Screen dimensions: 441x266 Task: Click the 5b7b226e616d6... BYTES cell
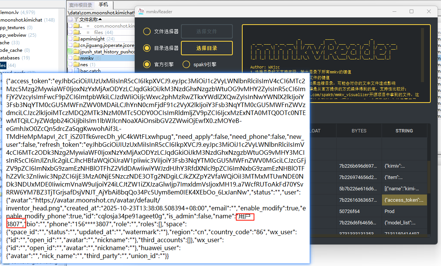coord(359,188)
